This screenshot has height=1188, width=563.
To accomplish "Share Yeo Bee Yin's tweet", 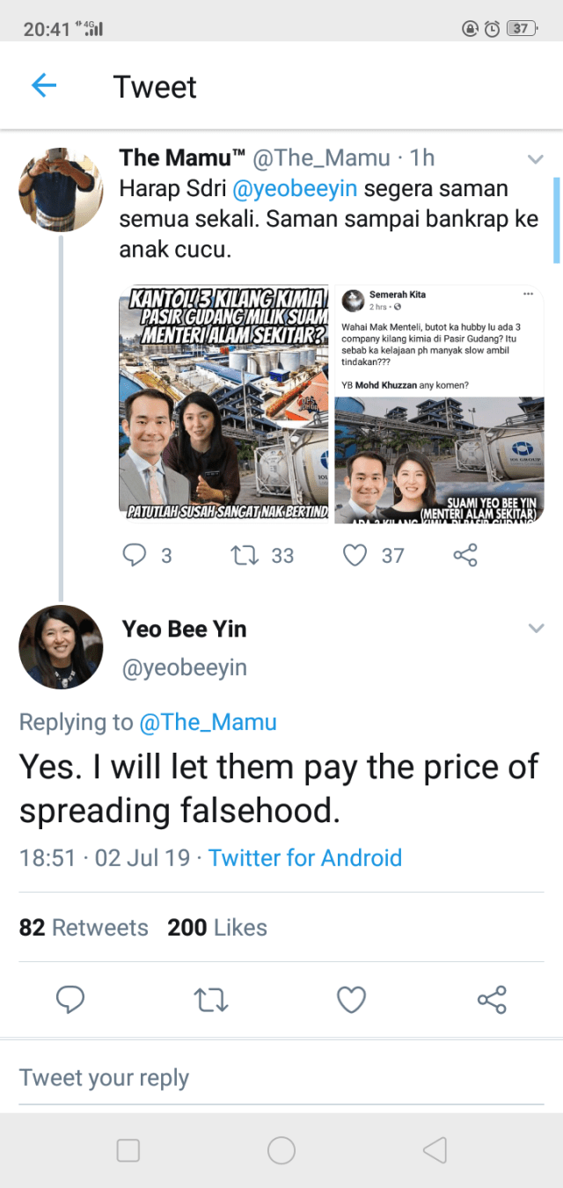I will point(492,1000).
